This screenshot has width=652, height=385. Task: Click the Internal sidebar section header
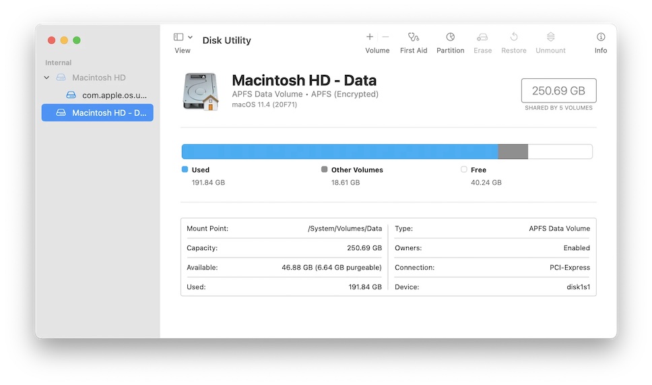coord(58,63)
